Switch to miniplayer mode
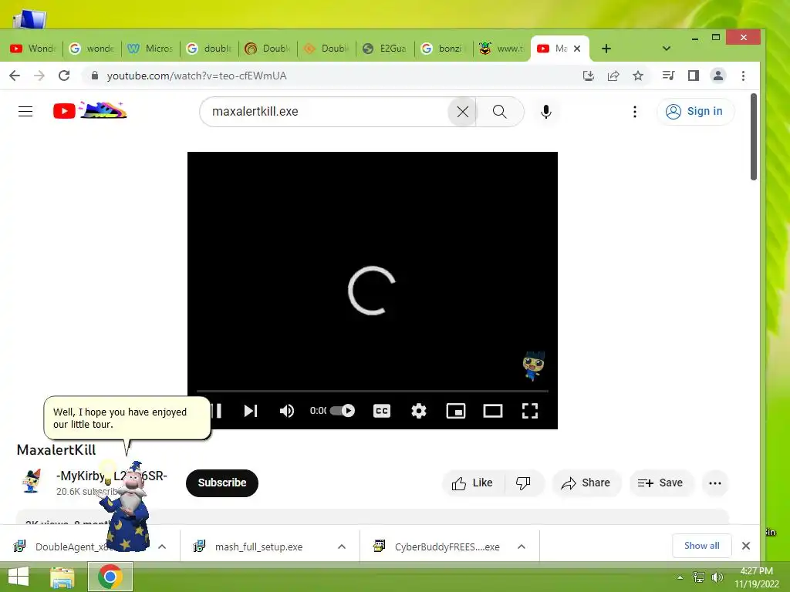The image size is (790, 592). 455,411
